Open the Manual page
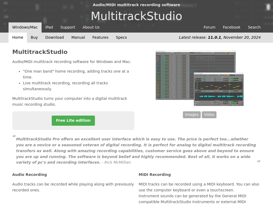This screenshot has width=273, height=205. coord(78,37)
